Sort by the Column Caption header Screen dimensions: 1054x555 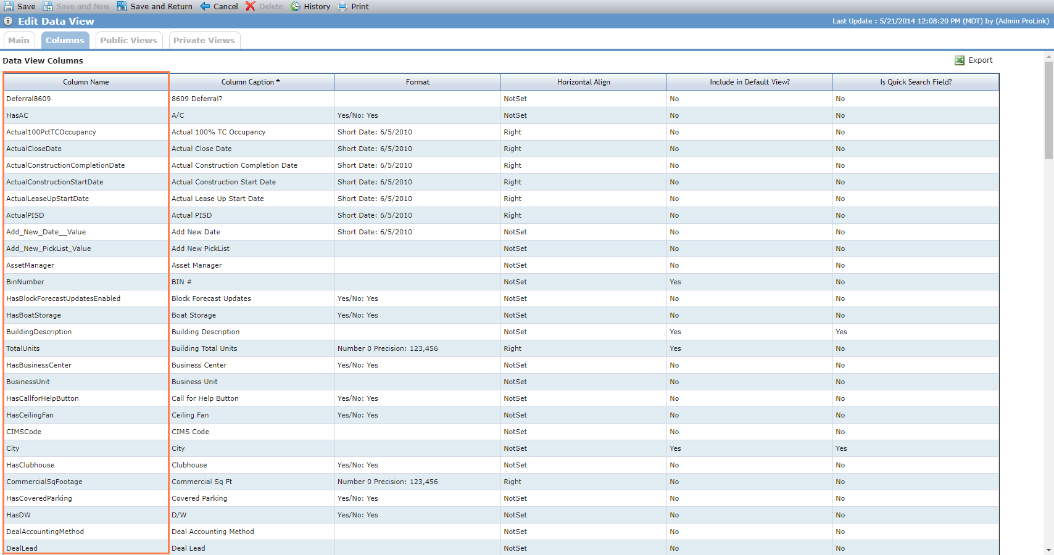click(x=252, y=82)
